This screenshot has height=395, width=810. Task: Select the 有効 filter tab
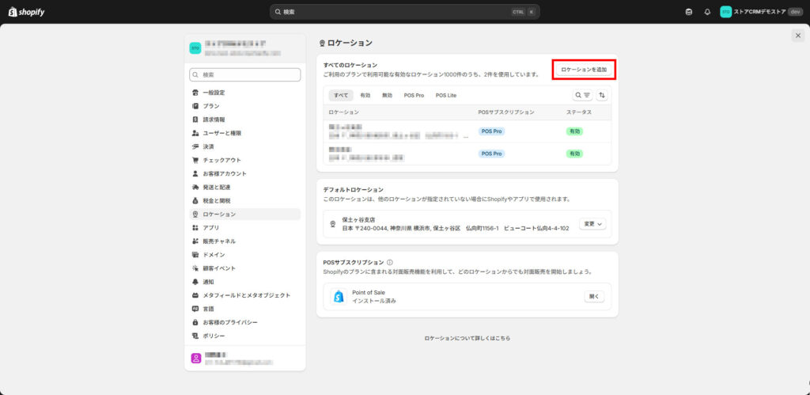coord(365,95)
